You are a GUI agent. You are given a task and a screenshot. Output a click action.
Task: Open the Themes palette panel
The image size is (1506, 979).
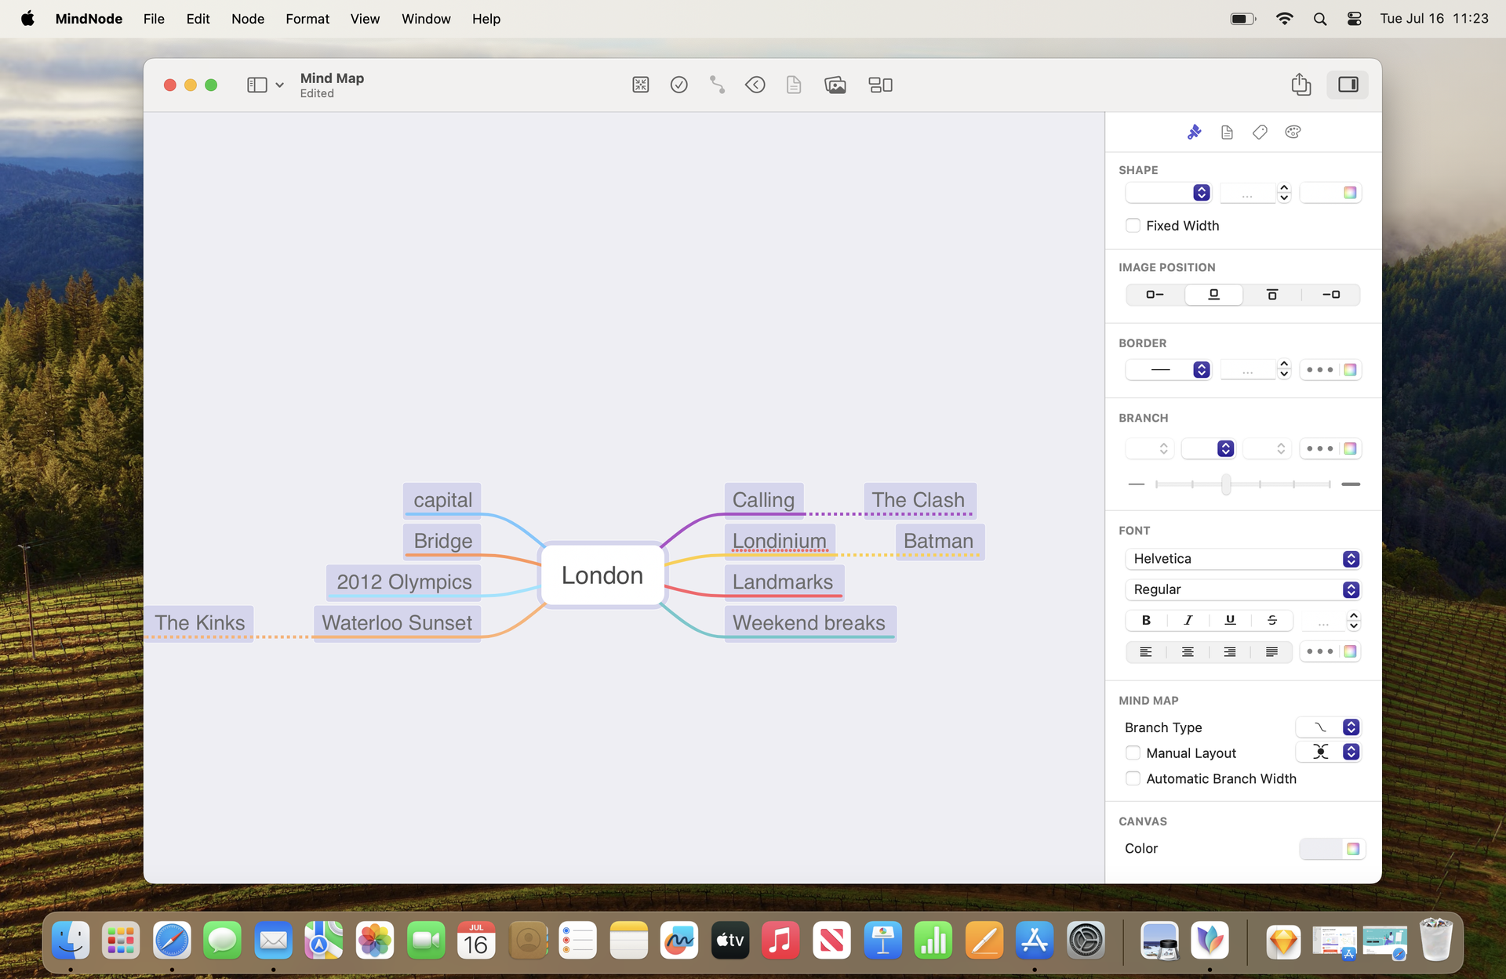point(1293,132)
